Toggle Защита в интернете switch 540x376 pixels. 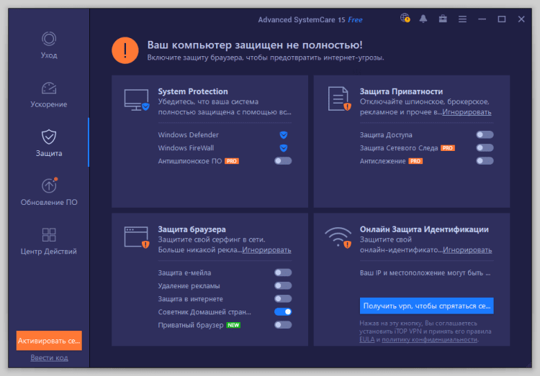[283, 299]
